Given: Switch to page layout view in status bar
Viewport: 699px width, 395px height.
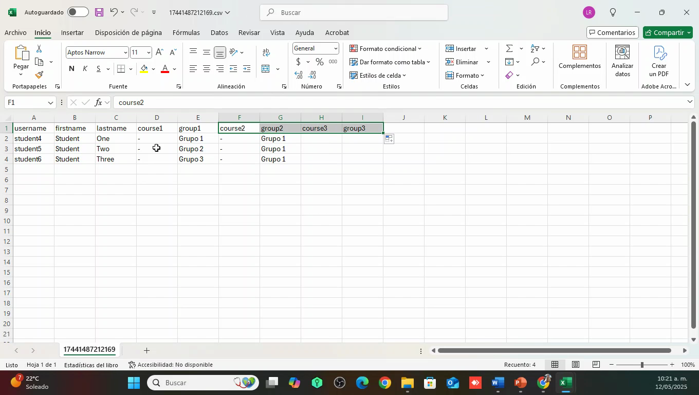Looking at the screenshot, I should click(576, 365).
